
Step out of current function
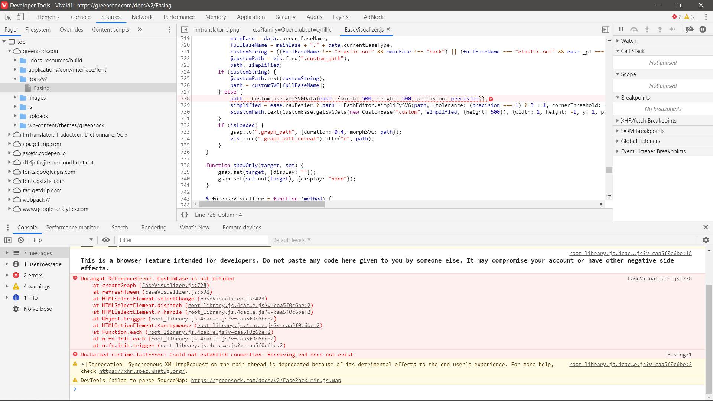[x=660, y=29]
